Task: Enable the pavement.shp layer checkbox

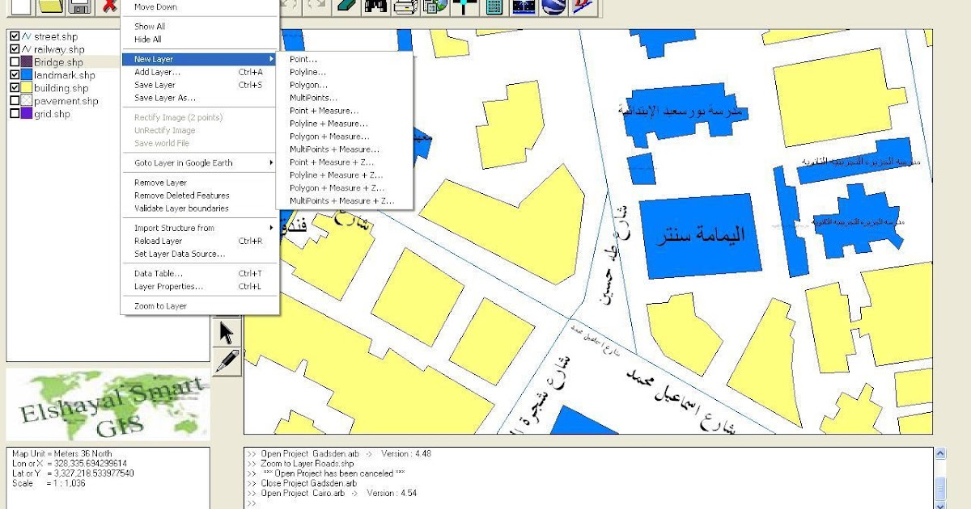Action: [14, 101]
